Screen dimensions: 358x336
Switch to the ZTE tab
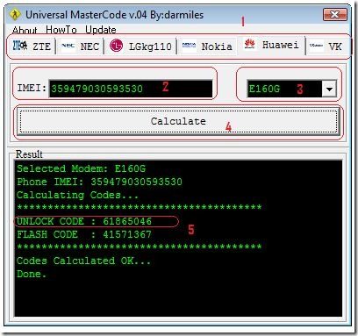pyautogui.click(x=32, y=46)
